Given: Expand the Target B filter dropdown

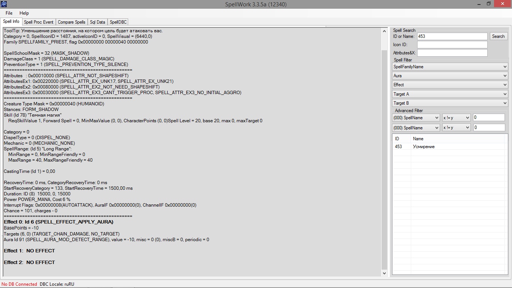Looking at the screenshot, I should pos(450,103).
